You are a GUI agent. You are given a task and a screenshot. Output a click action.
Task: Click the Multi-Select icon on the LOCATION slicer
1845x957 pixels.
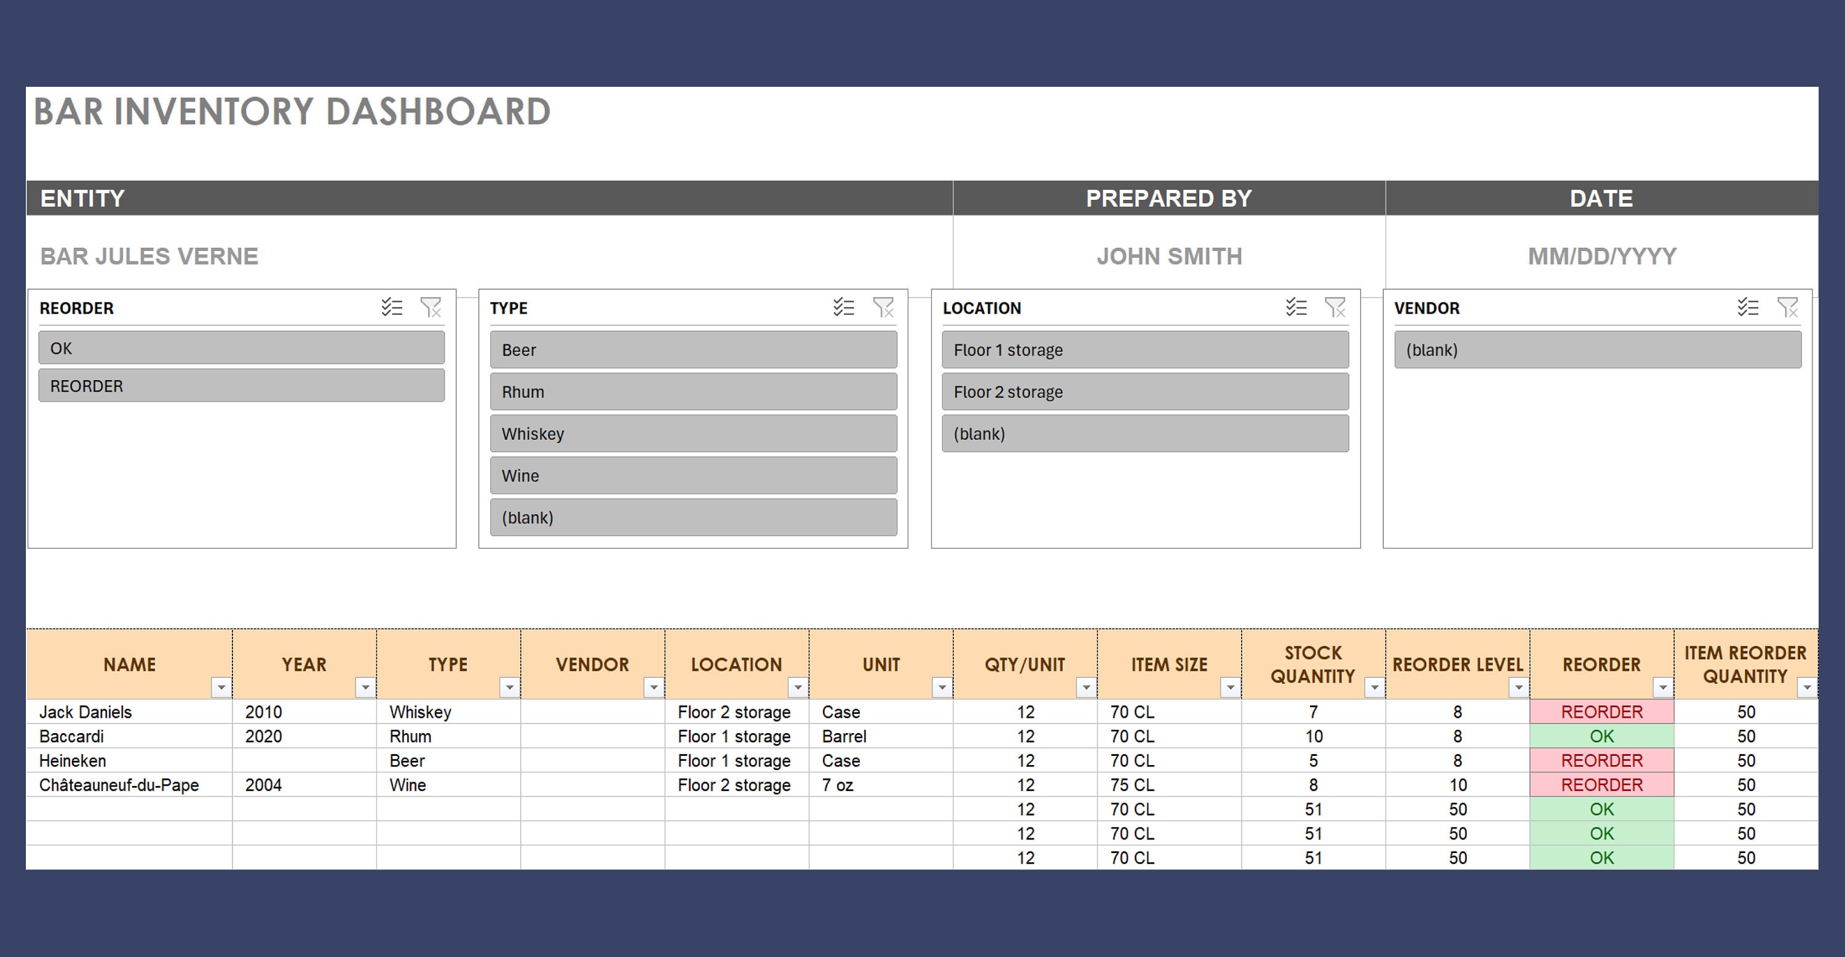pos(1295,308)
